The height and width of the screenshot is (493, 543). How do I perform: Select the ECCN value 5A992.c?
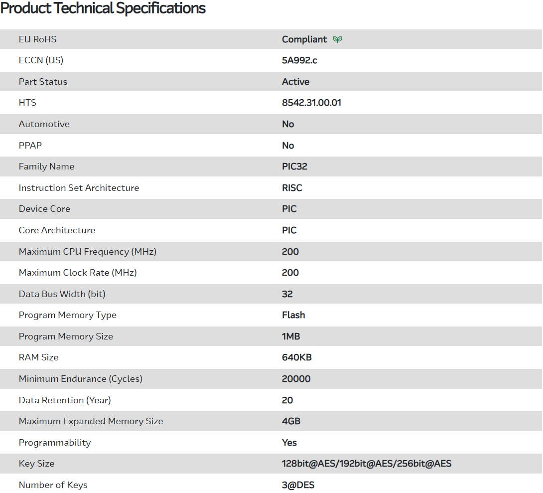[299, 60]
